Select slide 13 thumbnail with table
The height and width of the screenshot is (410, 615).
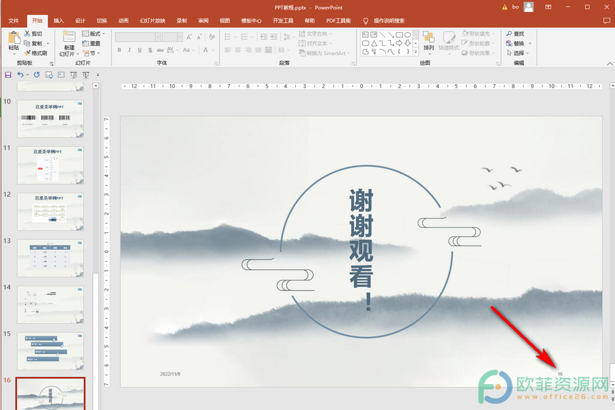point(50,258)
